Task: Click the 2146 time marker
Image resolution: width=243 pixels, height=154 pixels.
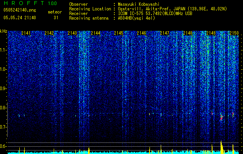Action: click(x=141, y=33)
